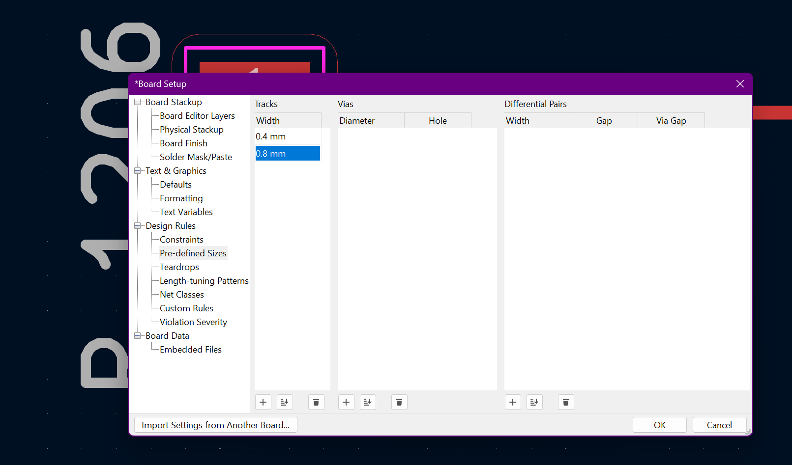Viewport: 792px width, 465px height.
Task: Click Import Settings from Another Board
Action: [x=215, y=425]
